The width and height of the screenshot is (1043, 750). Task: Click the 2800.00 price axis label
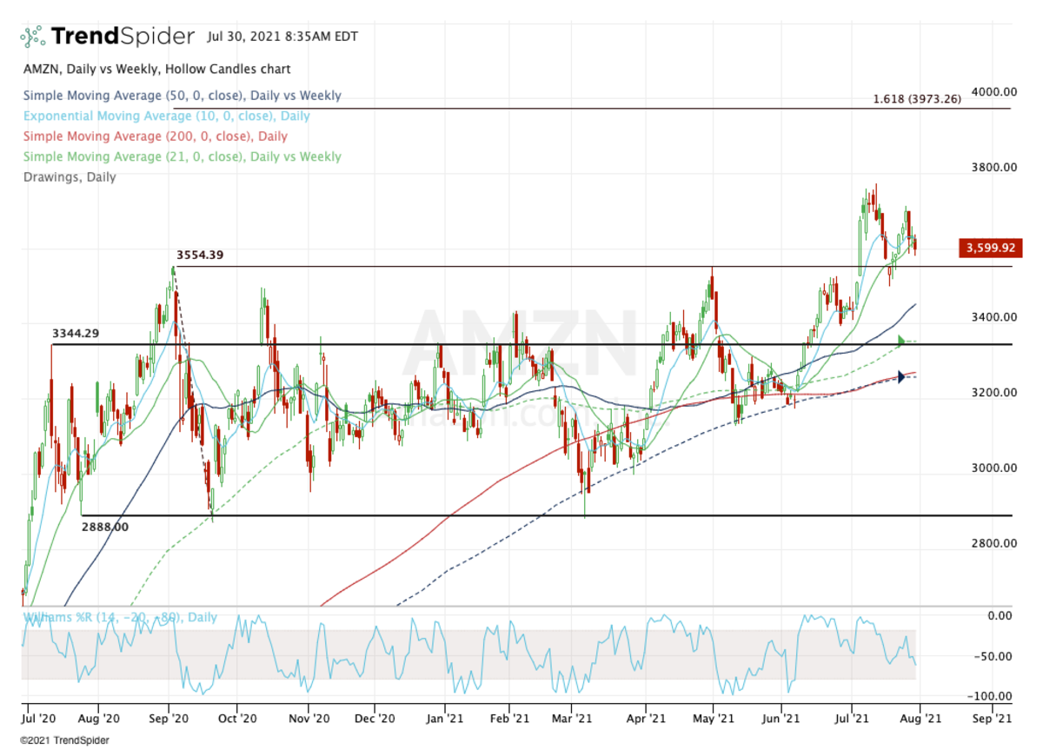coord(994,543)
